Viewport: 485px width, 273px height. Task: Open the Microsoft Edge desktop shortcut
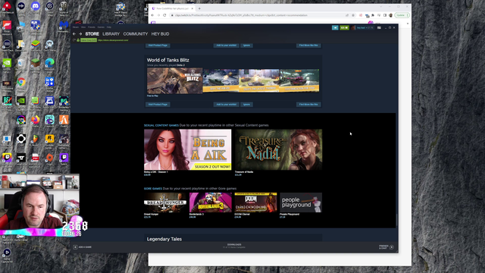[49, 63]
